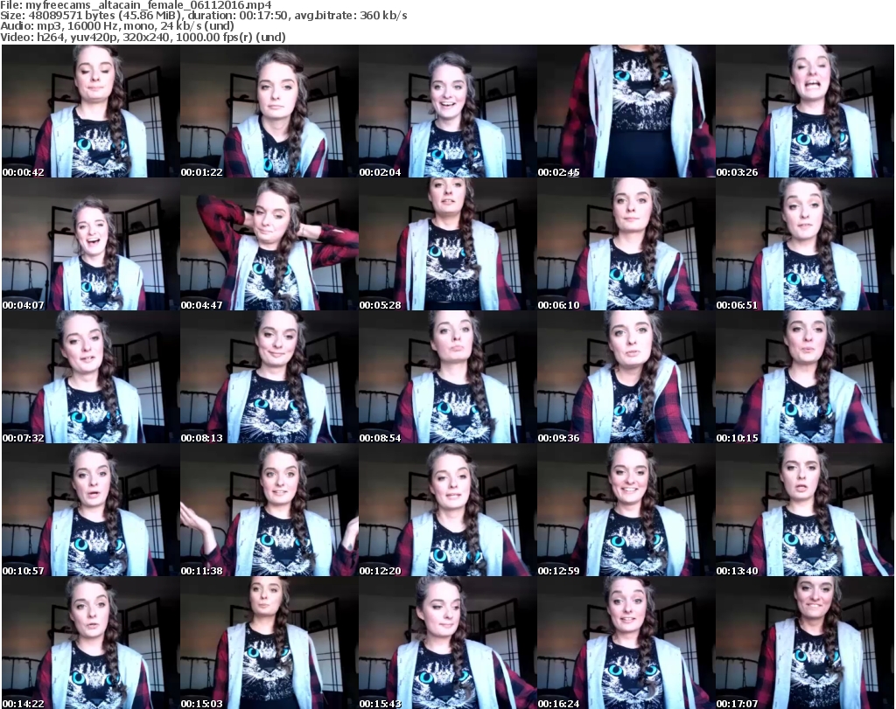Image resolution: width=896 pixels, height=709 pixels.
Task: Pick the video frame marked 00:10:57
Action: click(x=91, y=510)
